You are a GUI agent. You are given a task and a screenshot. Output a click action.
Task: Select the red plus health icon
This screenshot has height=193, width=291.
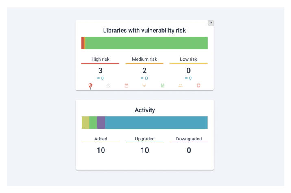tap(199, 86)
